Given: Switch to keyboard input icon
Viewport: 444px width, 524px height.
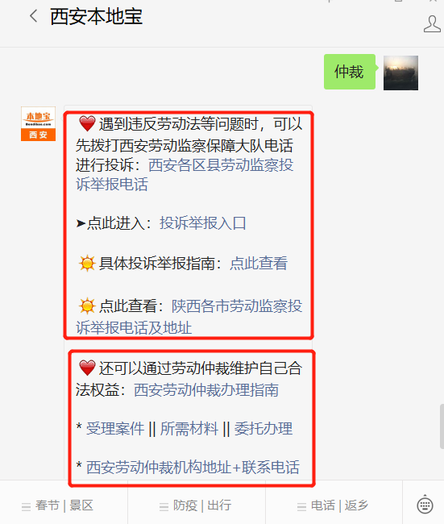Looking at the screenshot, I should coord(425,505).
